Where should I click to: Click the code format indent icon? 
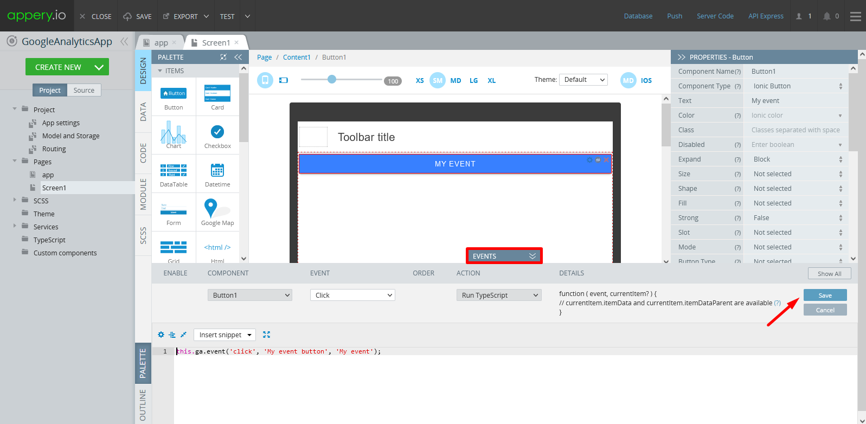click(172, 335)
